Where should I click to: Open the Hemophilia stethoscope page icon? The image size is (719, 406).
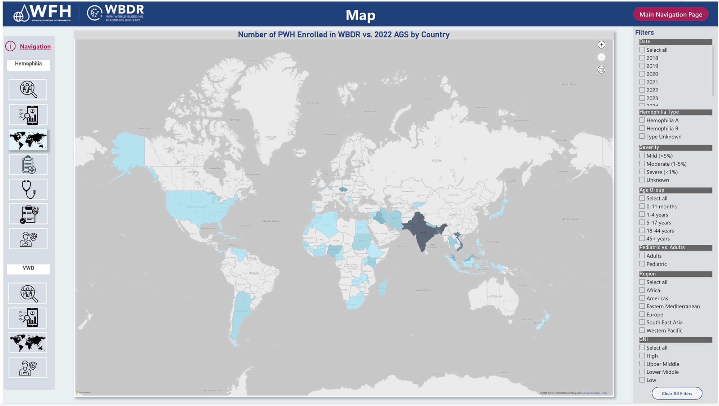coord(28,189)
